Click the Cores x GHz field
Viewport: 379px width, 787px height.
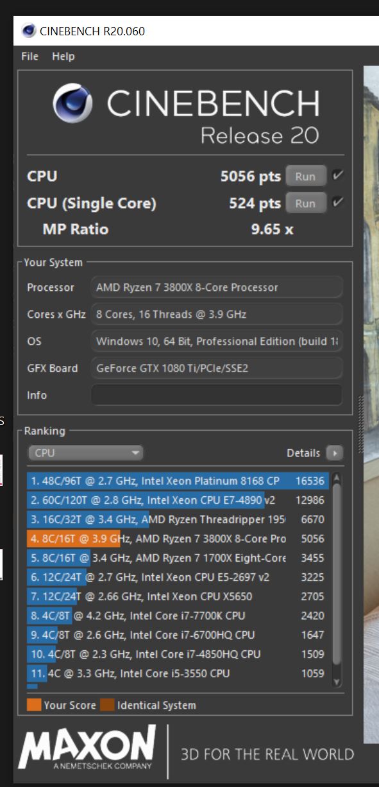click(x=217, y=314)
